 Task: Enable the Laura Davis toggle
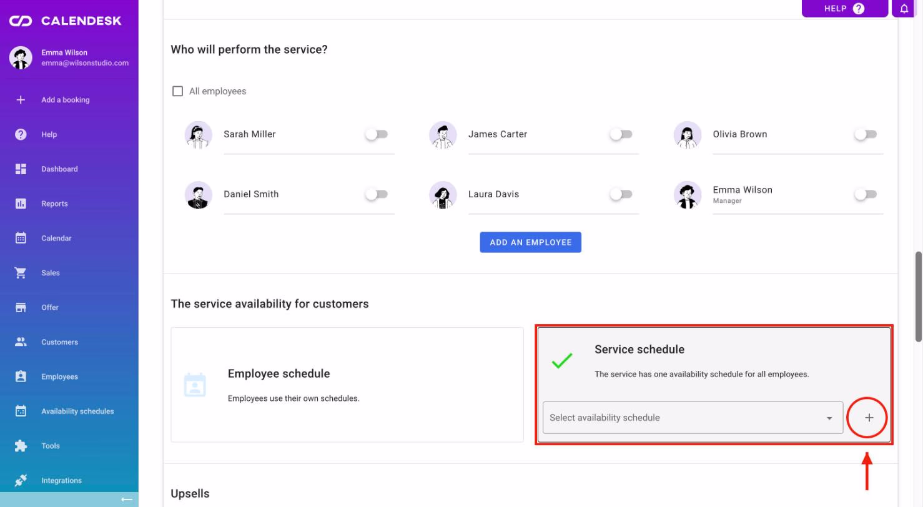click(621, 194)
